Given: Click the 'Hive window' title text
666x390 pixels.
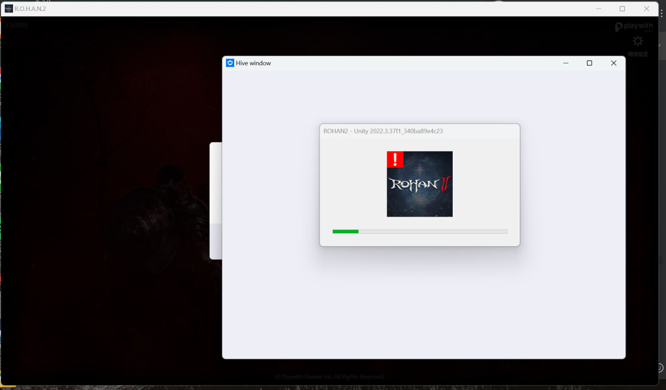Looking at the screenshot, I should click(253, 63).
